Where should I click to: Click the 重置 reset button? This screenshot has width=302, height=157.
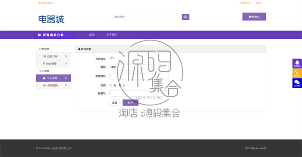pos(115,103)
